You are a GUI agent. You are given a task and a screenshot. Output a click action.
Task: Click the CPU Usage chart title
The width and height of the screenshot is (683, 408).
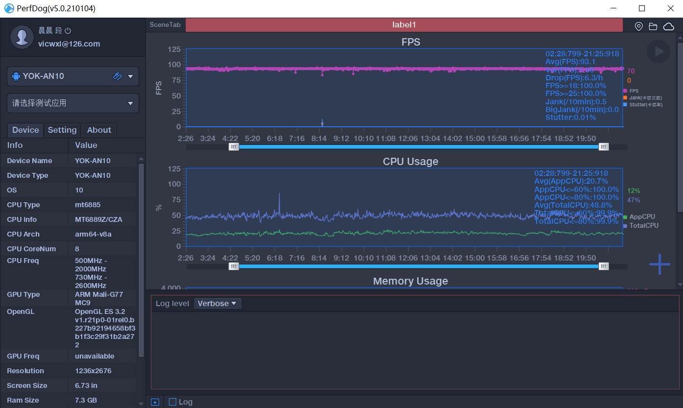(x=410, y=162)
